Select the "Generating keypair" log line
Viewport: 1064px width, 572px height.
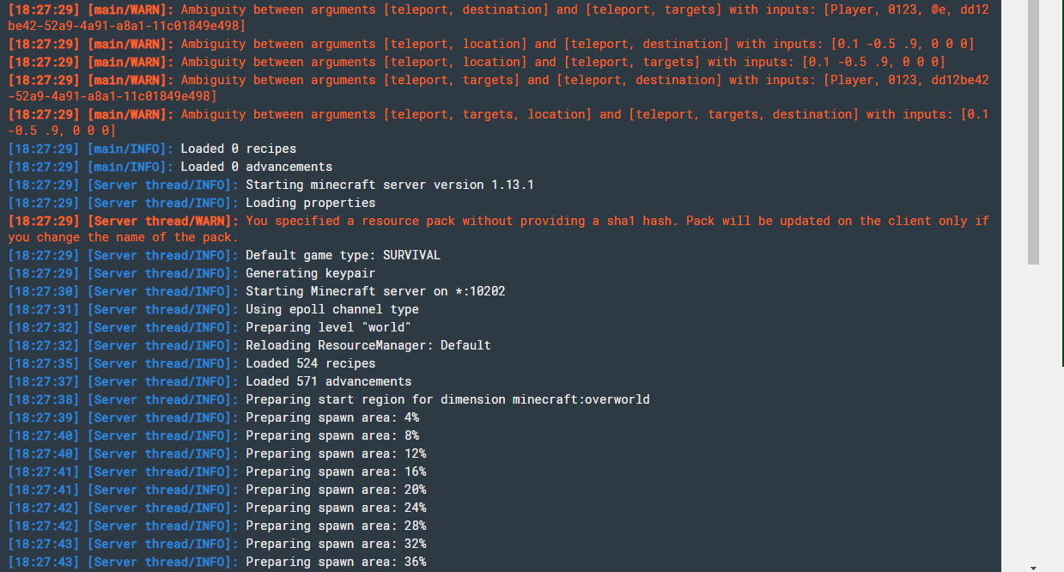pyautogui.click(x=192, y=273)
